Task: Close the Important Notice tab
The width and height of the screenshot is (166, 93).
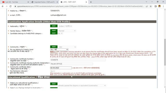Action: 57,2
